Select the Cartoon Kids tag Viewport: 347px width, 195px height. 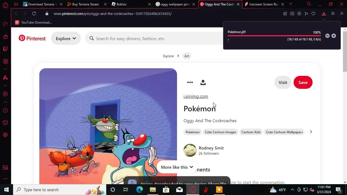pyautogui.click(x=251, y=132)
